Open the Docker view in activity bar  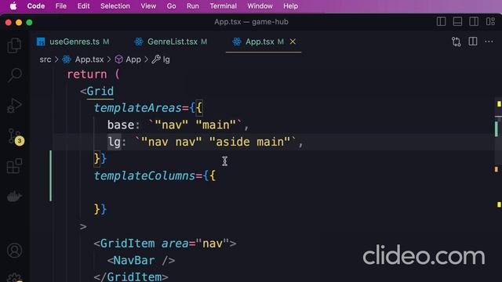14,196
